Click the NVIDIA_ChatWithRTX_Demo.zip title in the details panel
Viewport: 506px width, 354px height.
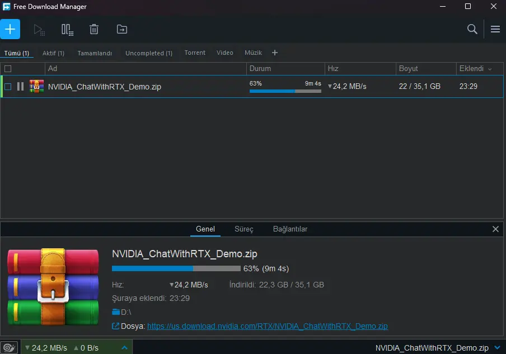click(x=185, y=254)
